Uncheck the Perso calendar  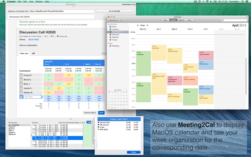point(110,27)
